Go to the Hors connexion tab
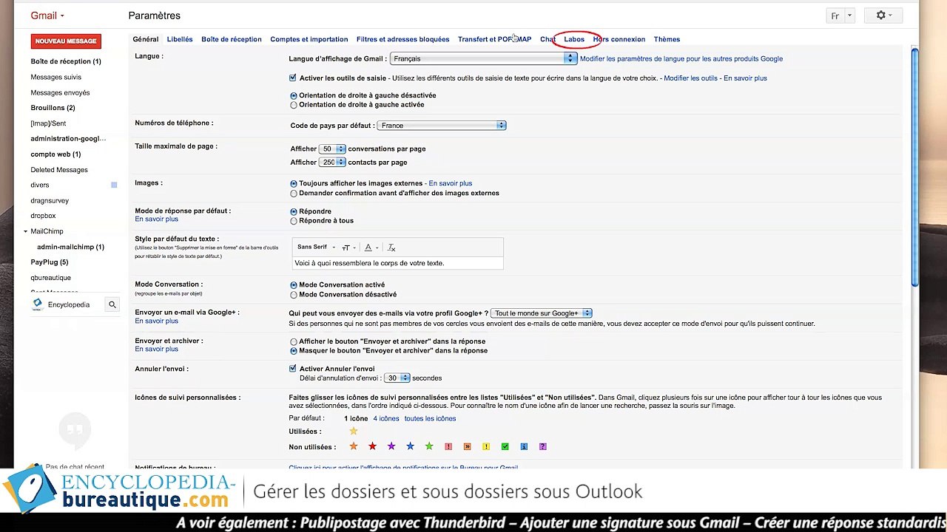Image resolution: width=947 pixels, height=532 pixels. tap(619, 39)
